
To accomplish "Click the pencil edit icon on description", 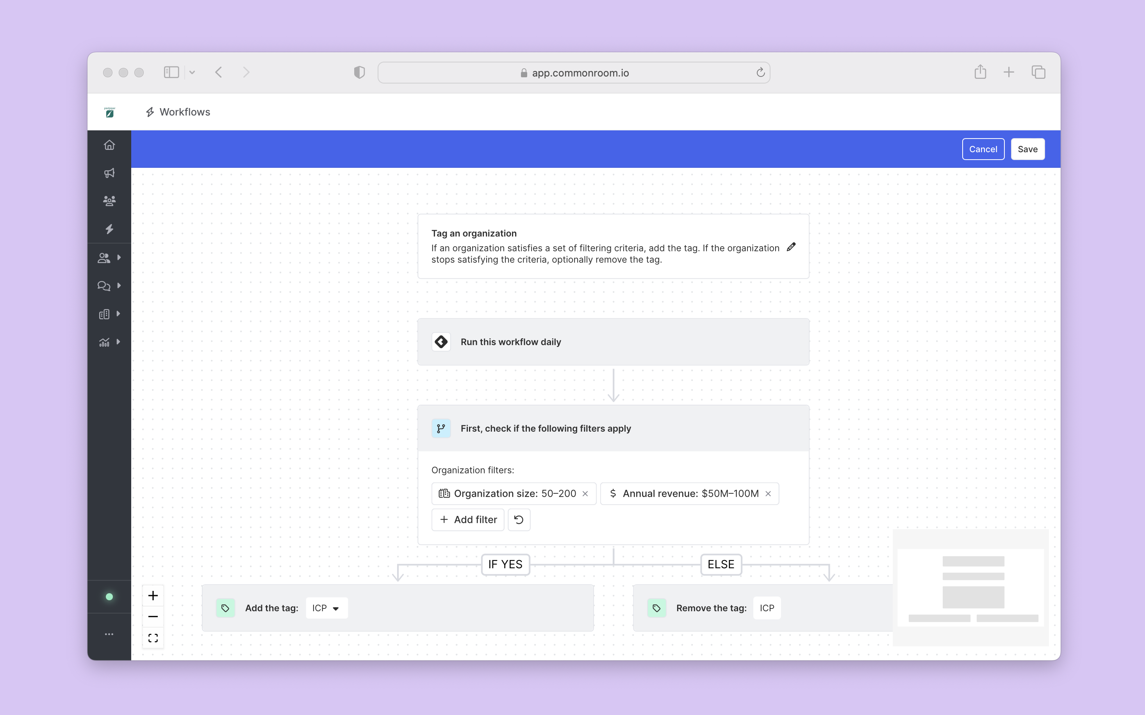I will click(x=791, y=247).
